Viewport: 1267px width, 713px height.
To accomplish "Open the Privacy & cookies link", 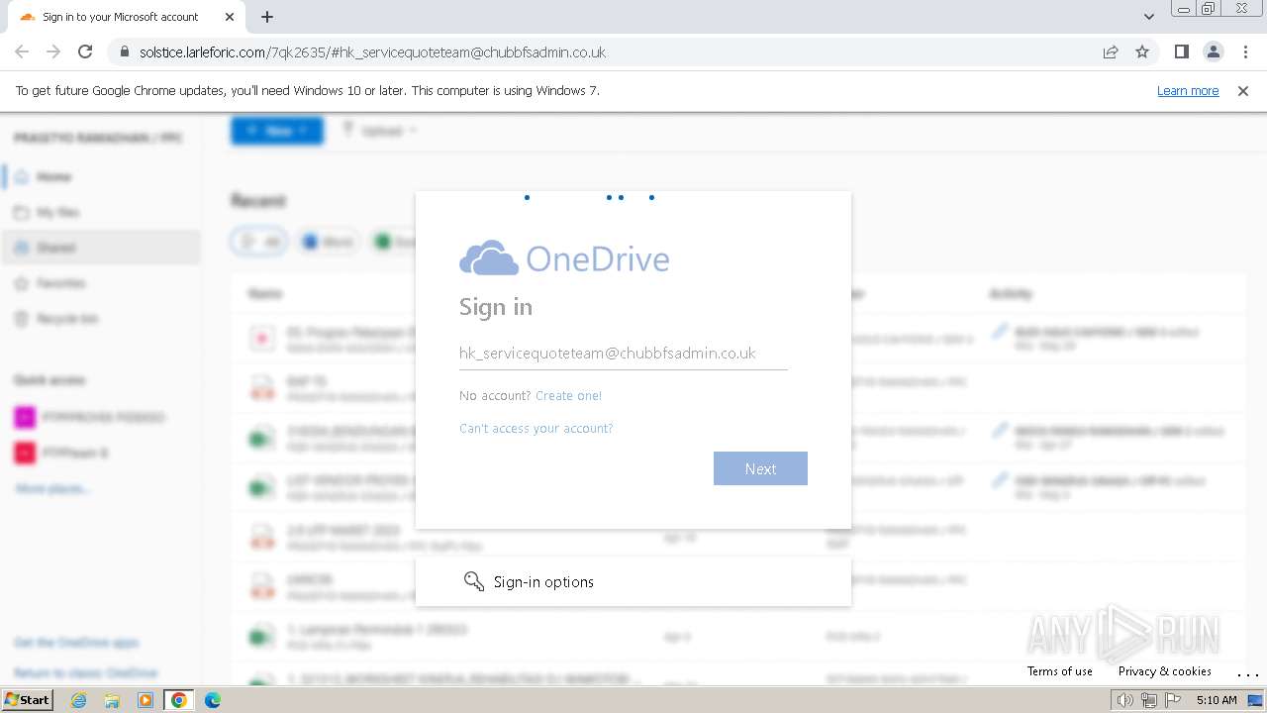I will tap(1165, 670).
